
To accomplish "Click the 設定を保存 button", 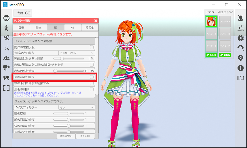I will click(x=85, y=136).
